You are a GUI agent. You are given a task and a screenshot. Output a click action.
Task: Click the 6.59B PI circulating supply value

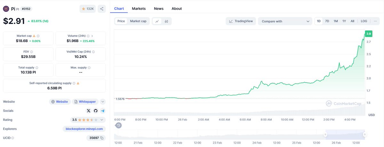54,88
